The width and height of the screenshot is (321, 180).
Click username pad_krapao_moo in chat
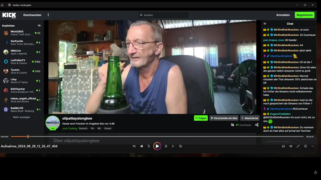click(273, 40)
